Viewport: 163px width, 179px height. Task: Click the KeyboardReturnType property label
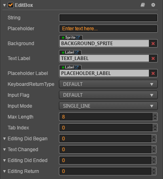[31, 84]
